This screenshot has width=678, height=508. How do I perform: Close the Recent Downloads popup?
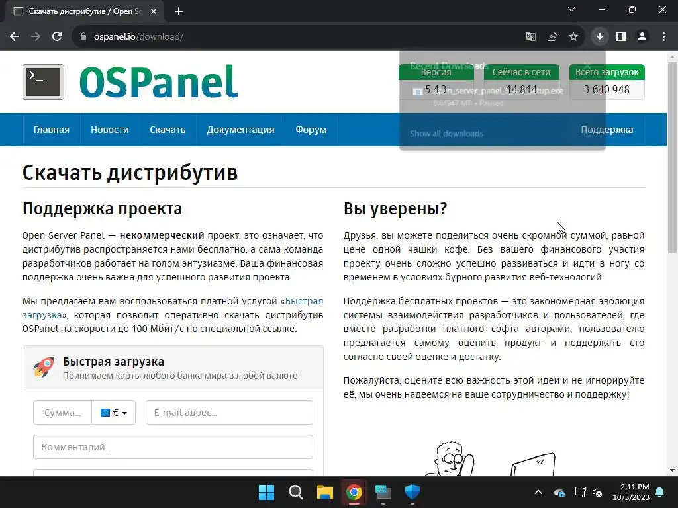coord(587,65)
